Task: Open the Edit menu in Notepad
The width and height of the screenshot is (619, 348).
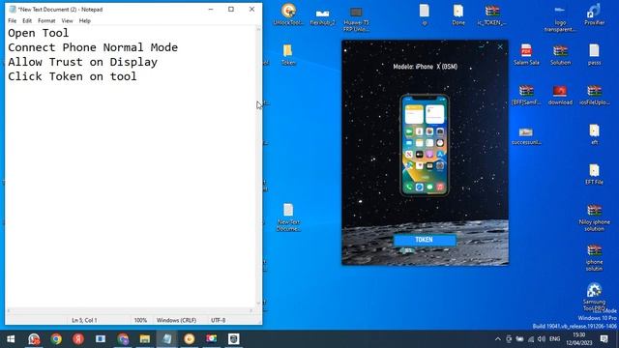Action: click(x=27, y=20)
